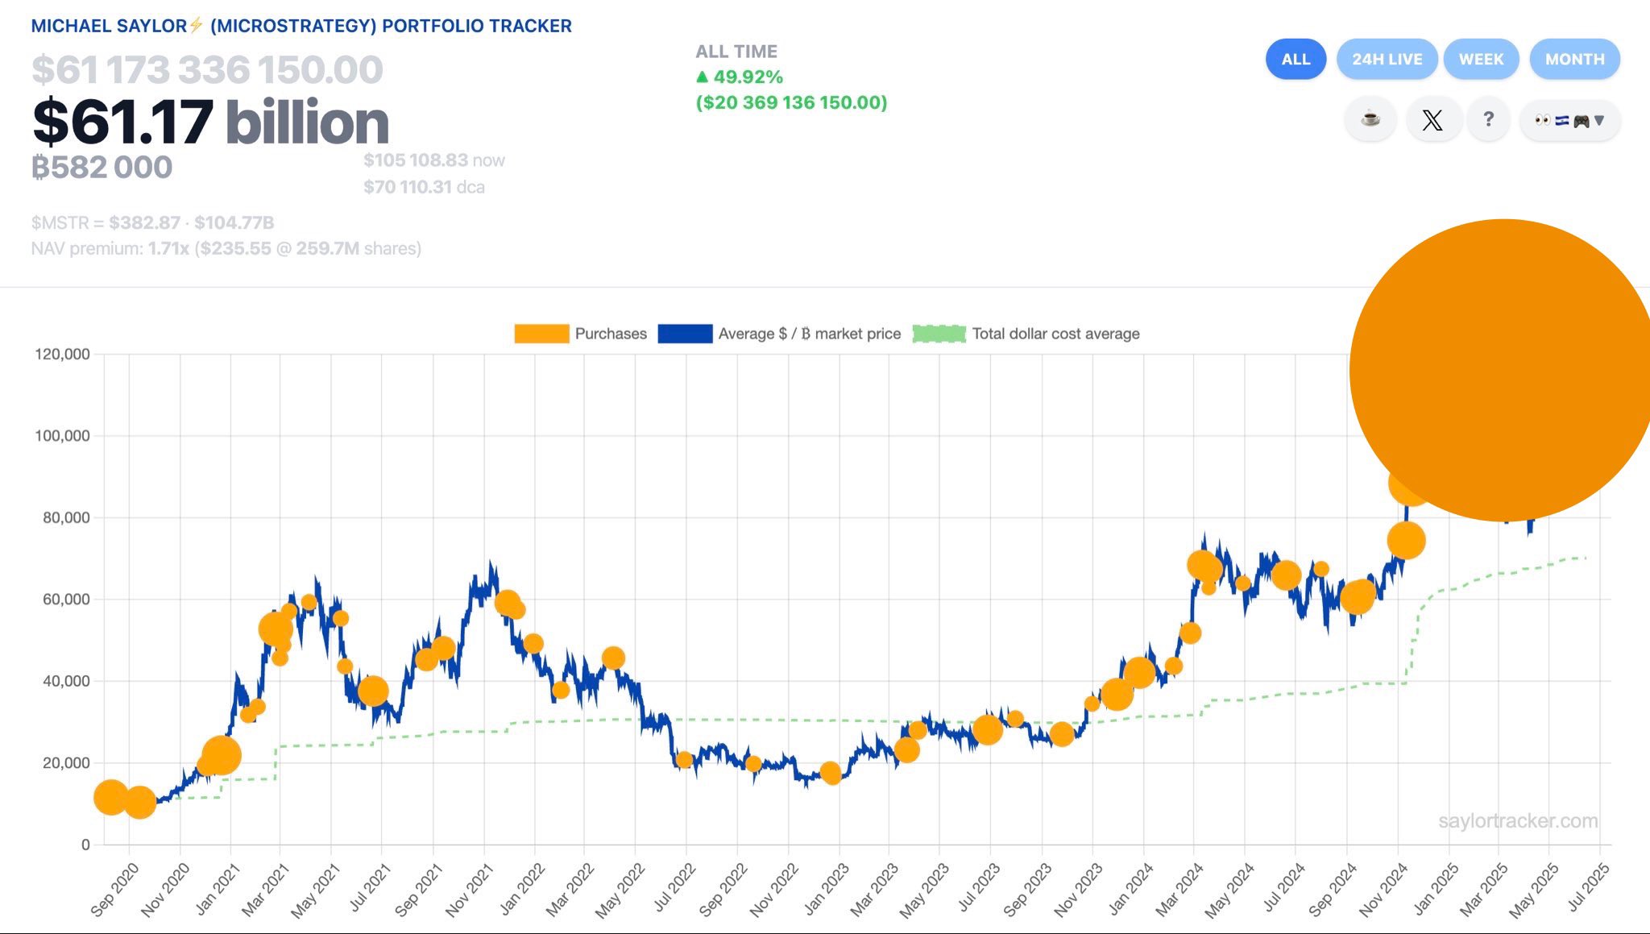Click the coffee cup donate icon

(1370, 120)
